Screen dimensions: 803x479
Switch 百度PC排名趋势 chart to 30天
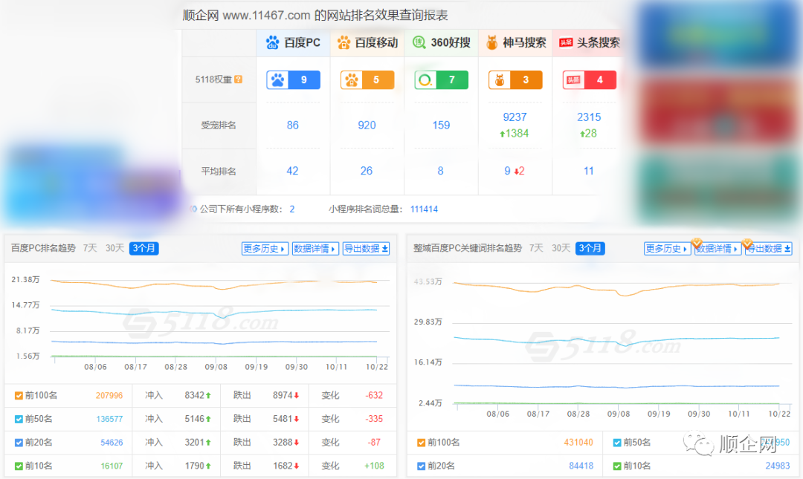click(x=115, y=248)
